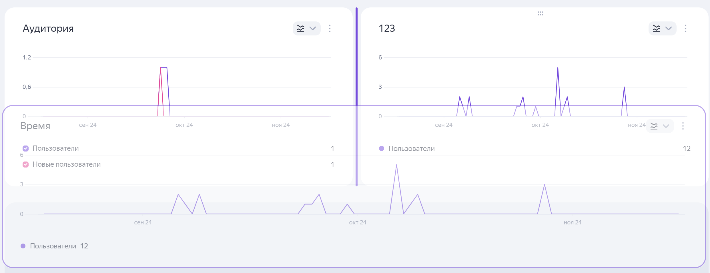The width and height of the screenshot is (710, 273).
Task: Click the line chart type icon in 123 widget
Action: (657, 28)
